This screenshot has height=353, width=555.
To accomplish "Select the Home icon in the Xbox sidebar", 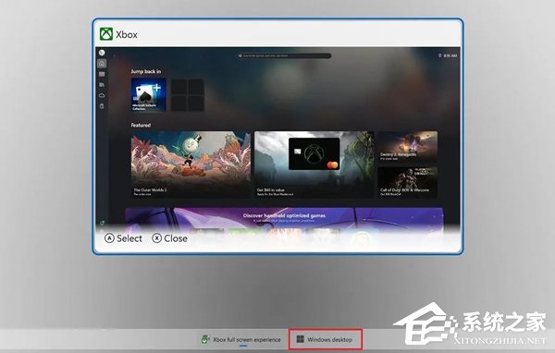I will click(102, 64).
